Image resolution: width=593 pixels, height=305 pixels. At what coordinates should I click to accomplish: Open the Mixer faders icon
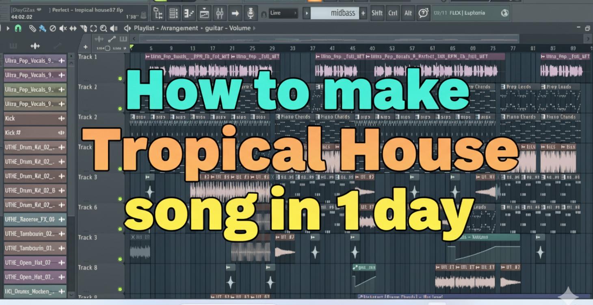pyautogui.click(x=220, y=13)
